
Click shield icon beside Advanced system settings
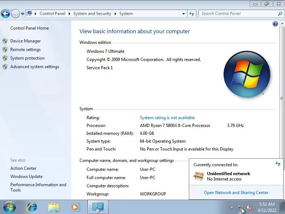(5, 67)
